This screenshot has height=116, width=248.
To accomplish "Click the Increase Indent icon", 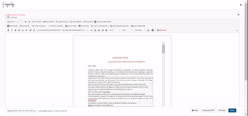I will tap(91, 30).
